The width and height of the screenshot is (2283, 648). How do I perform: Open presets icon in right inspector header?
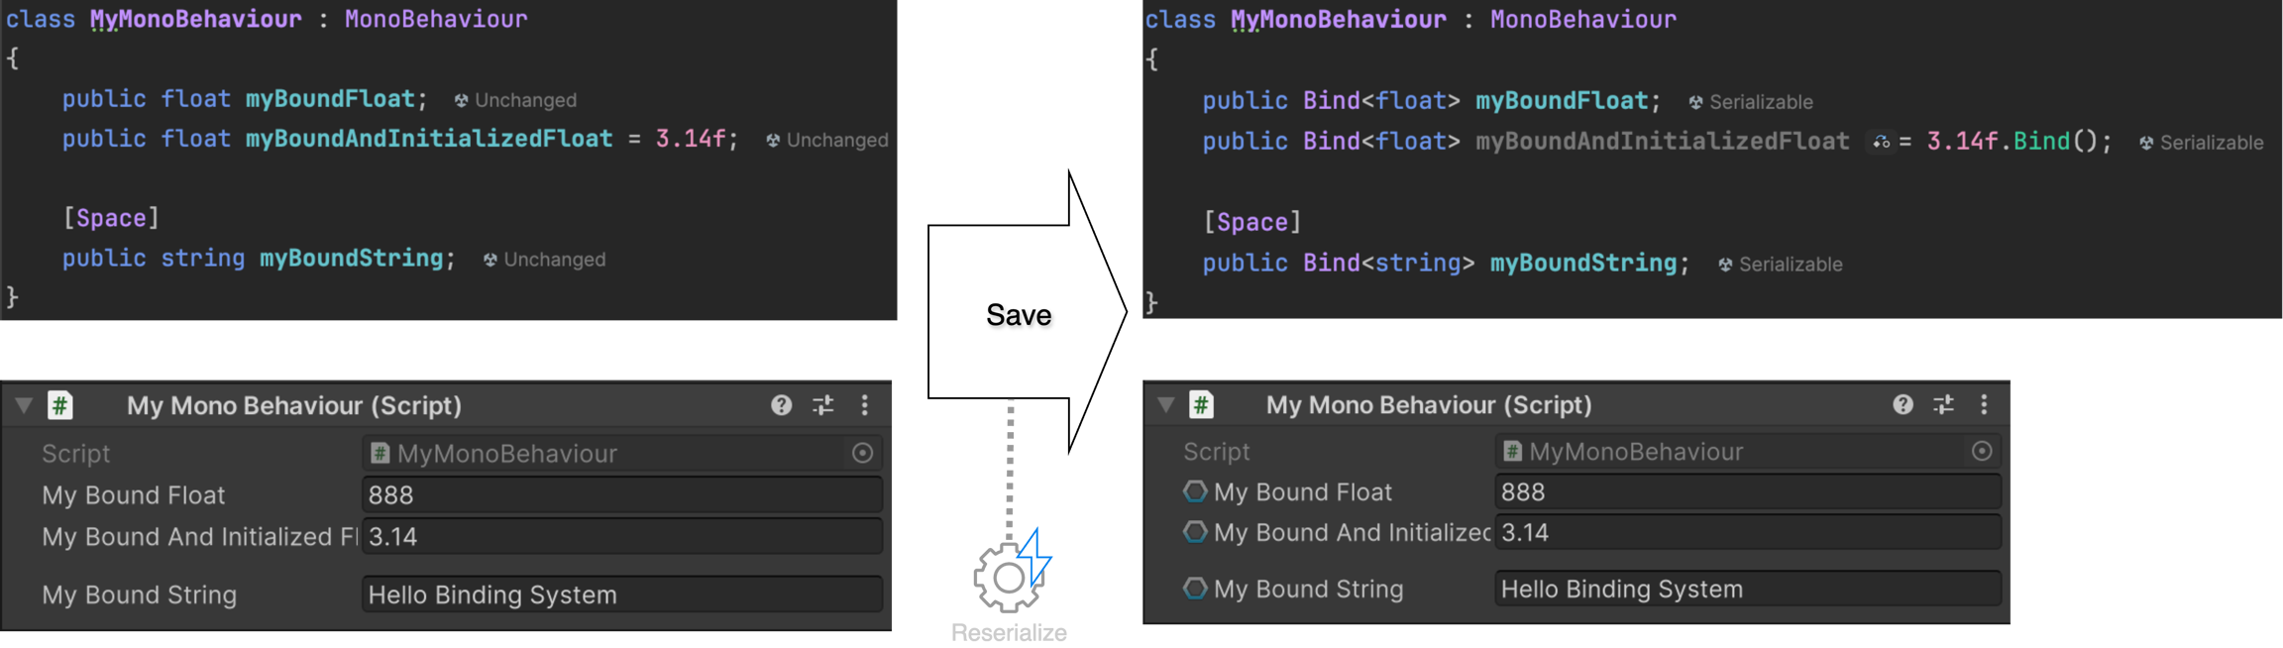1943,404
